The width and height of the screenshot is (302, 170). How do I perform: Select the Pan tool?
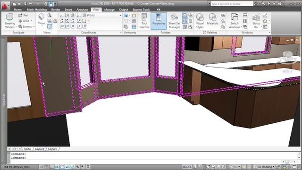point(23,15)
